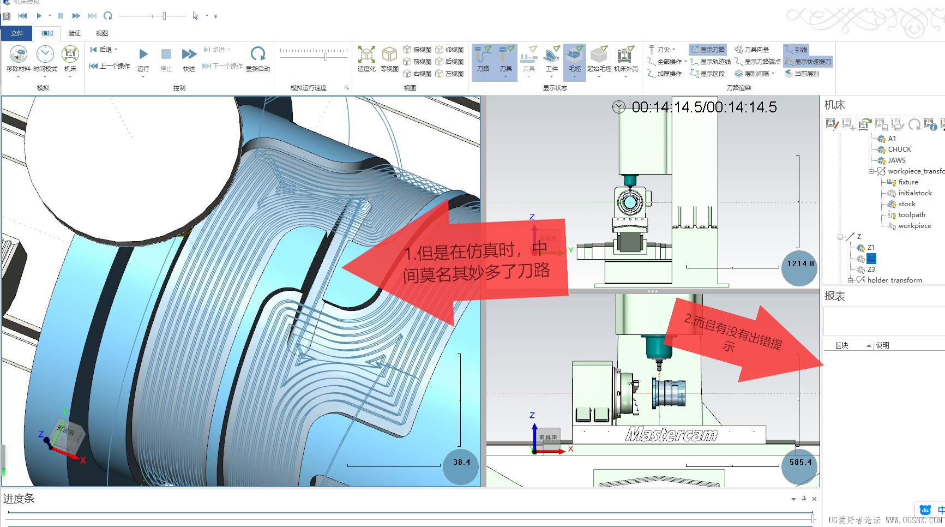Select 前视图 front view
Screen dimensions: 945x527
point(417,62)
